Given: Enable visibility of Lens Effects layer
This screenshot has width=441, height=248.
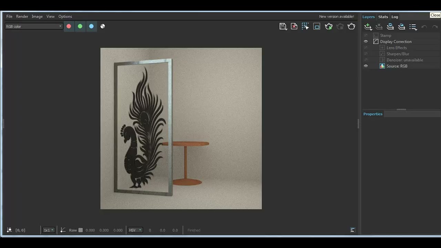Looking at the screenshot, I should 366,48.
